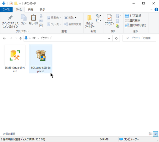Click the 649 MB status bar entry
159x142 pixels.
(x=104, y=139)
